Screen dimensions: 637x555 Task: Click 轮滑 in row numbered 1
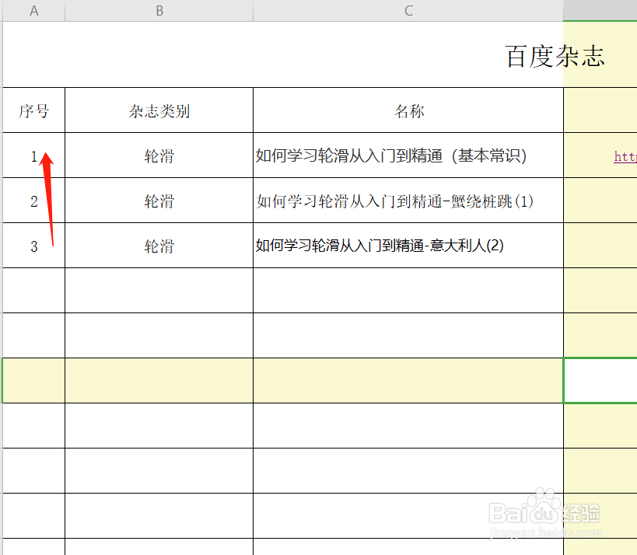[159, 155]
